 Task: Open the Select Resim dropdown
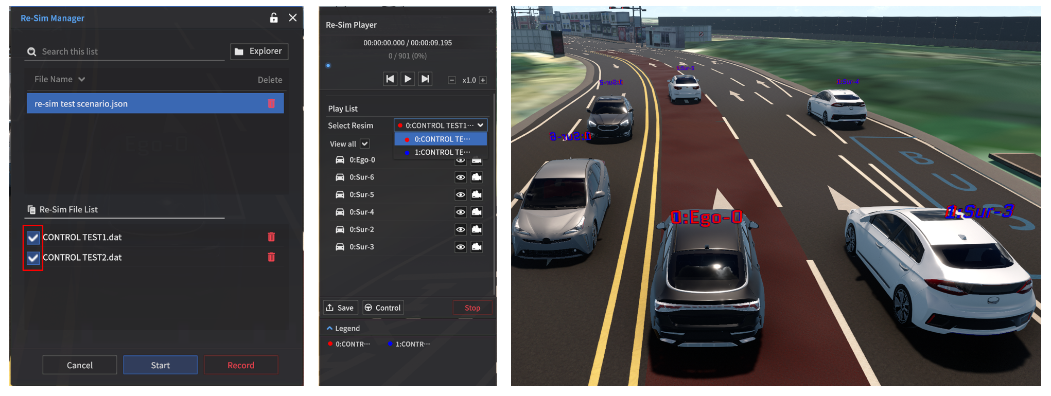441,125
